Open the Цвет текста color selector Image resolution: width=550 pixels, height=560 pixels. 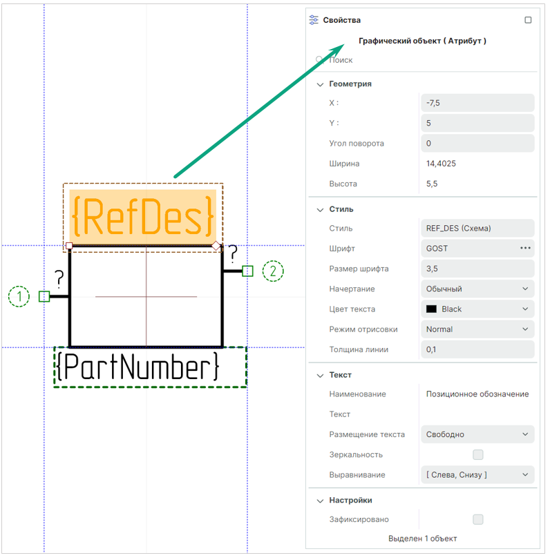click(x=477, y=309)
